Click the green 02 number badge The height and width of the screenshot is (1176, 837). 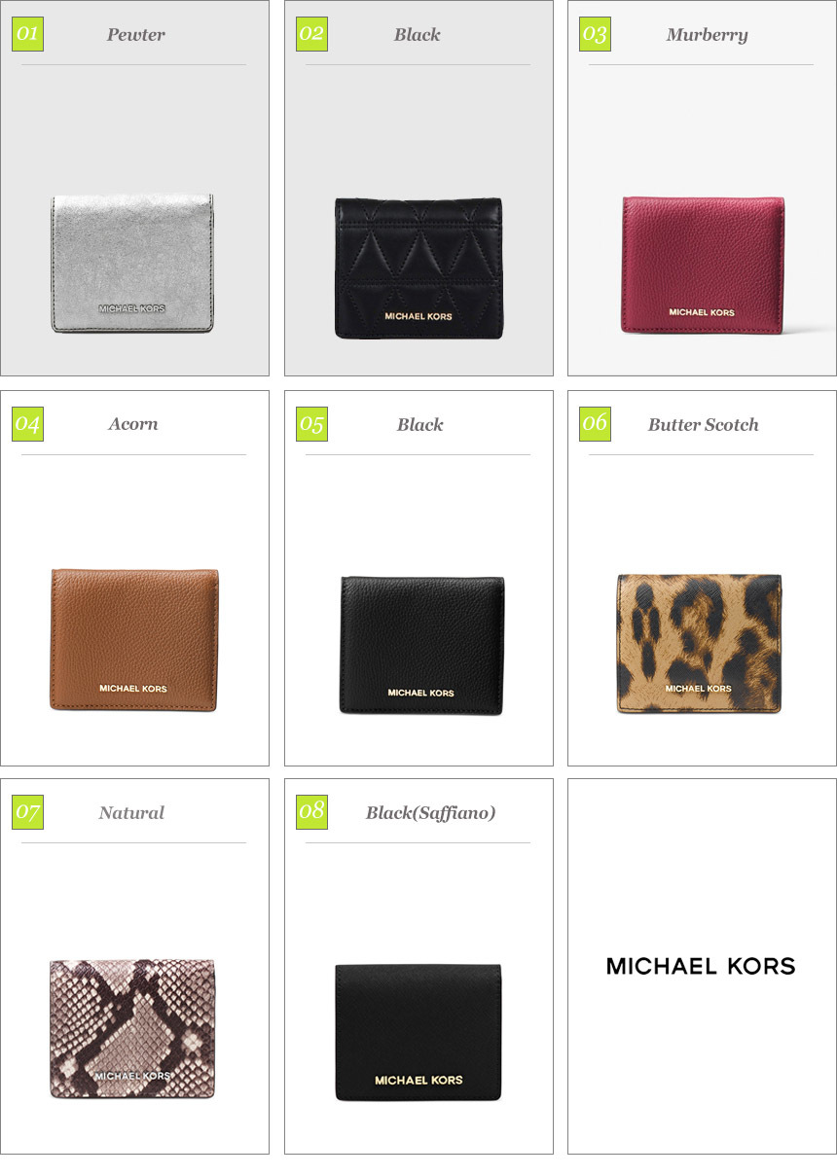click(311, 35)
